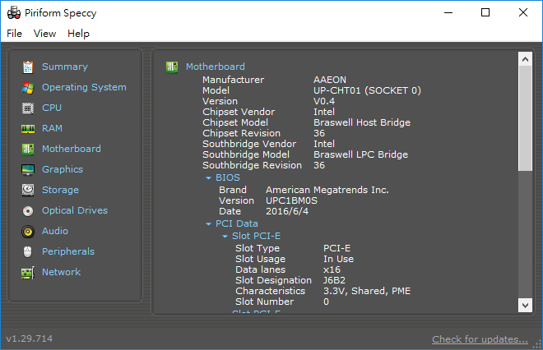This screenshot has height=350, width=543.
Task: Open the Help menu
Action: (x=79, y=34)
